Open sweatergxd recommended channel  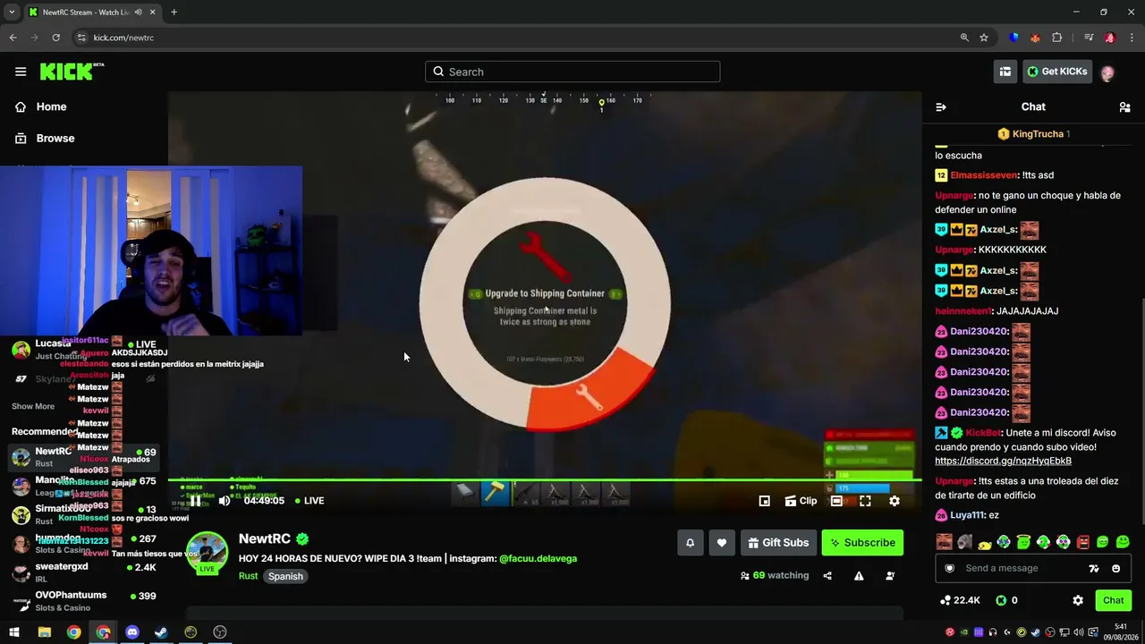pos(84,572)
